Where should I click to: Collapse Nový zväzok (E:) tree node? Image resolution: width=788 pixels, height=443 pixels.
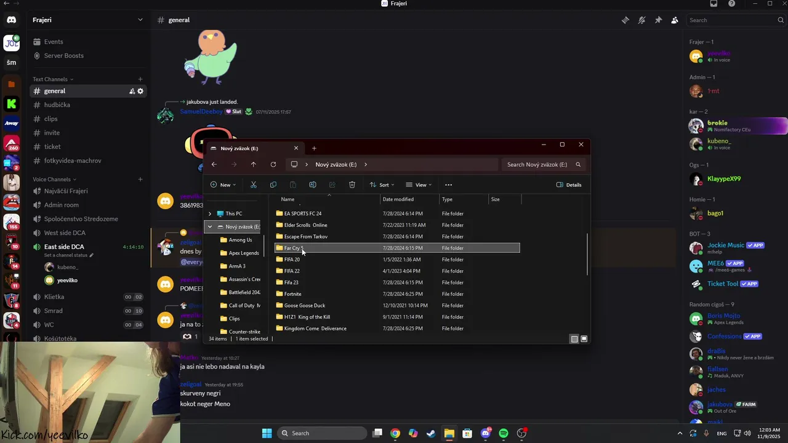click(210, 226)
